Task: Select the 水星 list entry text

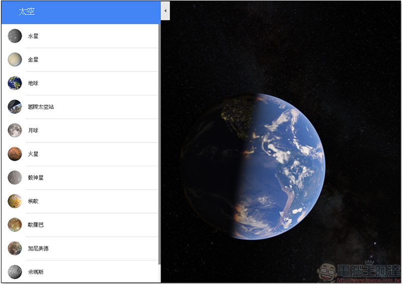Action: (33, 36)
